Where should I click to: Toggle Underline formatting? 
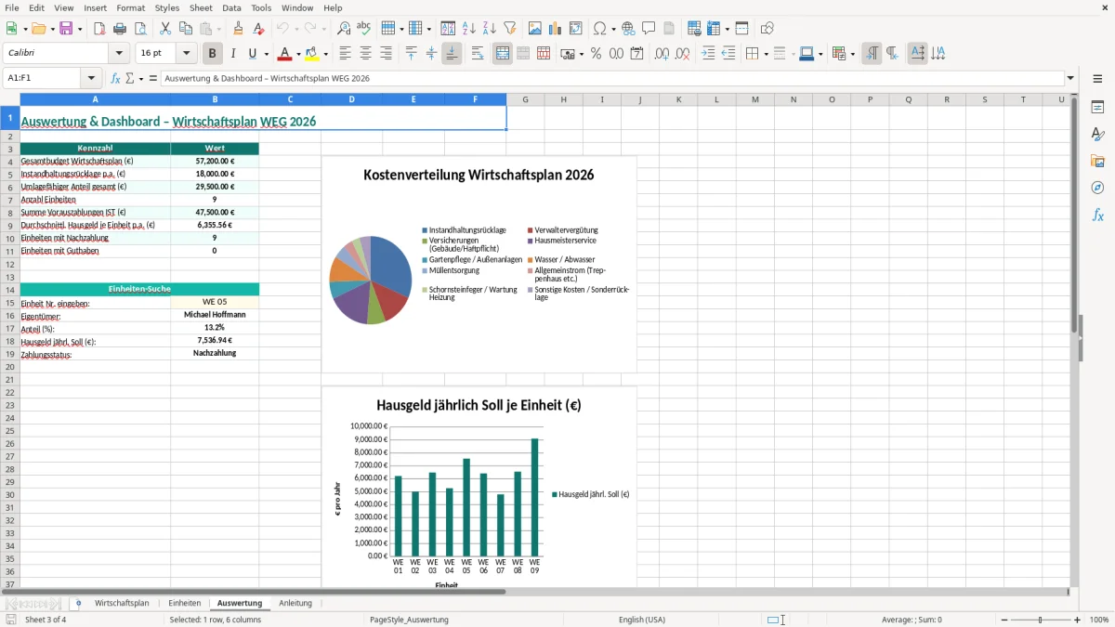[x=252, y=54]
